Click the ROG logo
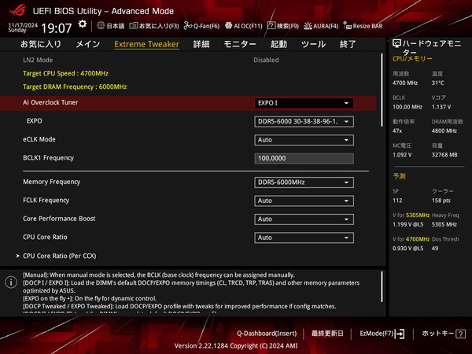This screenshot has height=354, width=472. (17, 11)
